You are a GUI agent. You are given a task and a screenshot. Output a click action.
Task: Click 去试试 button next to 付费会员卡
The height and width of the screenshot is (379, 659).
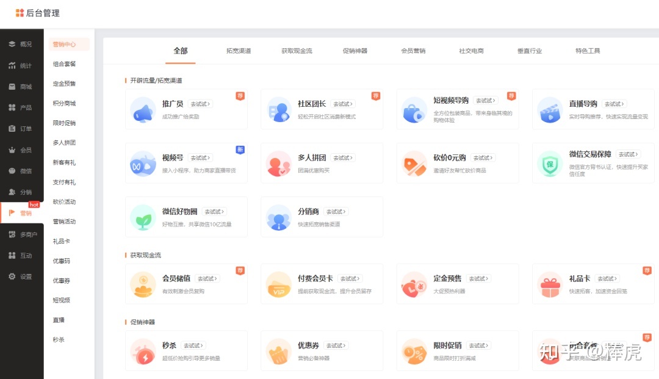pyautogui.click(x=350, y=278)
